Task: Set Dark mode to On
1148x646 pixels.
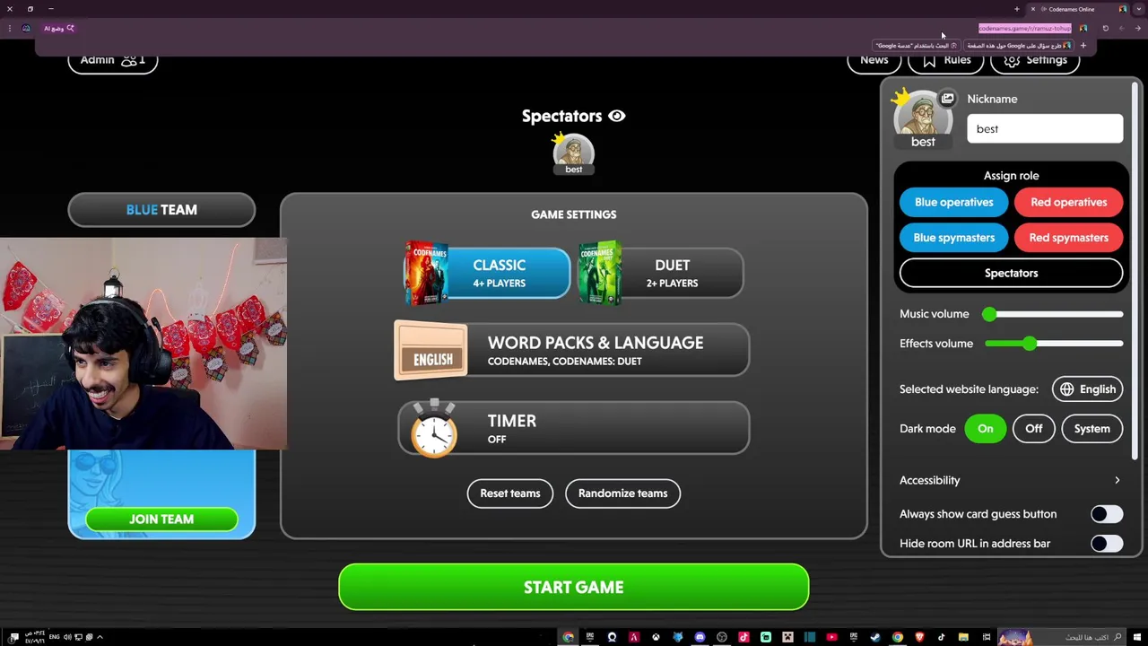Action: click(x=985, y=429)
